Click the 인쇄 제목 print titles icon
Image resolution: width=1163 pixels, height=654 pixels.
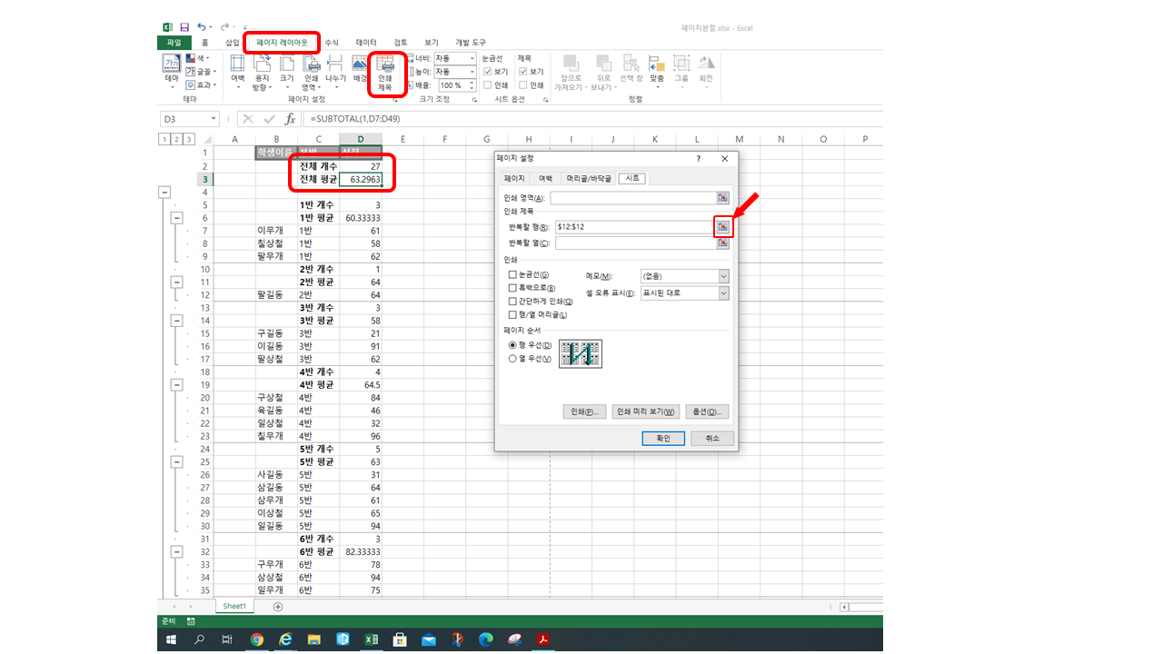(385, 73)
